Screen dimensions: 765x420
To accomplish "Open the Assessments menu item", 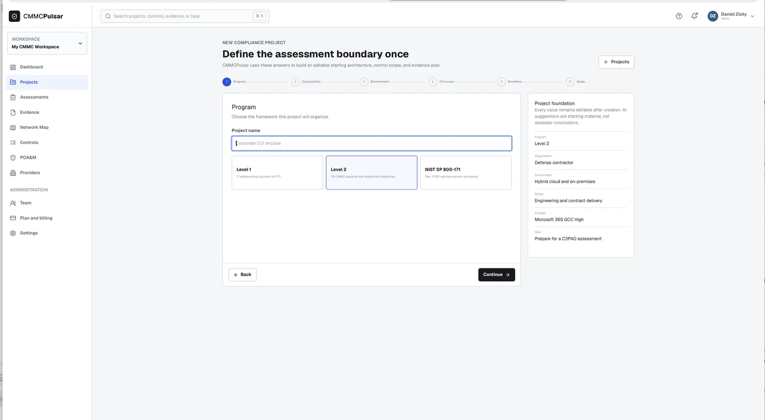I will 47,97.
